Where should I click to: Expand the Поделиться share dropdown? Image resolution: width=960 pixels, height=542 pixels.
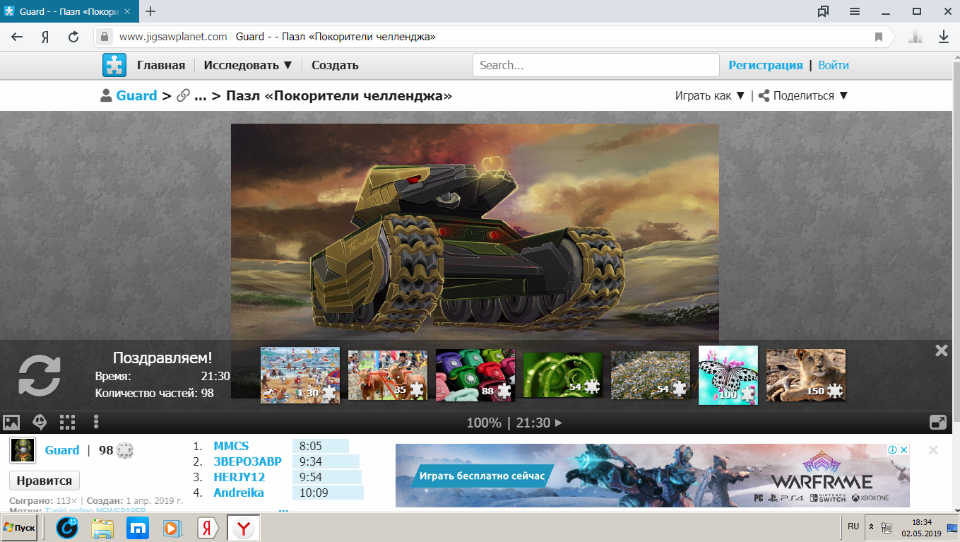[x=803, y=95]
